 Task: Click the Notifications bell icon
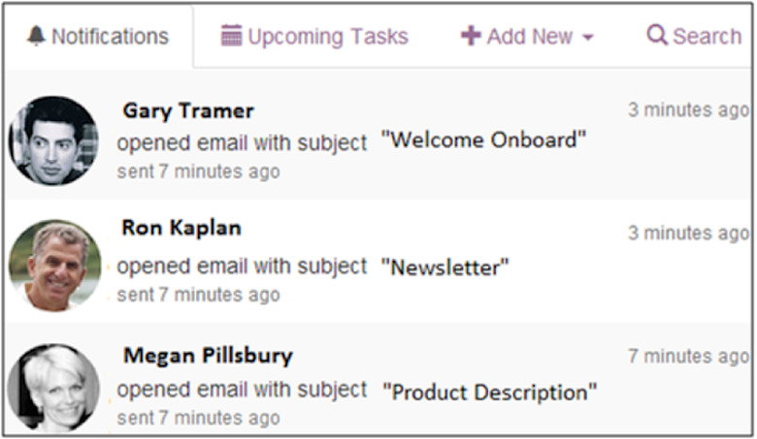tap(36, 37)
